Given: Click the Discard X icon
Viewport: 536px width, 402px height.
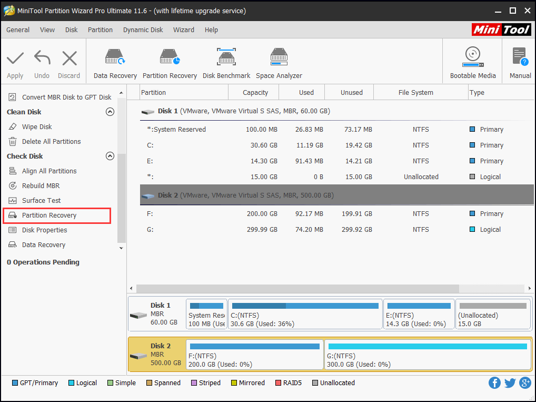Looking at the screenshot, I should point(70,58).
